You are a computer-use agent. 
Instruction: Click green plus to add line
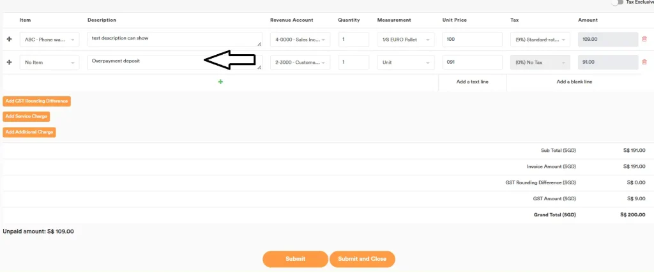pos(220,82)
